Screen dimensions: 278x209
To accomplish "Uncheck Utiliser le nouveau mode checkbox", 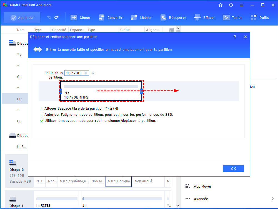I will click(42, 121).
